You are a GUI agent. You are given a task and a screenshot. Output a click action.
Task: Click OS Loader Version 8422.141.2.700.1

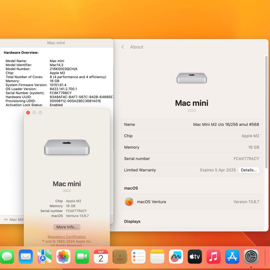pyautogui.click(x=63, y=89)
